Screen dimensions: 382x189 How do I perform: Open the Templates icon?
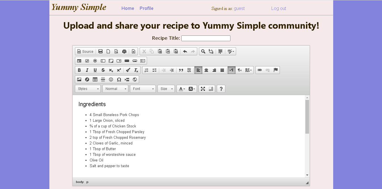click(134, 51)
